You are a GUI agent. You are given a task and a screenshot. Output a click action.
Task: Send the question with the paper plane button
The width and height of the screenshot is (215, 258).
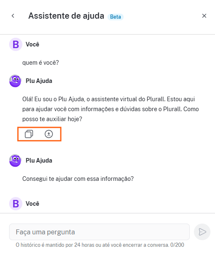[x=202, y=232]
